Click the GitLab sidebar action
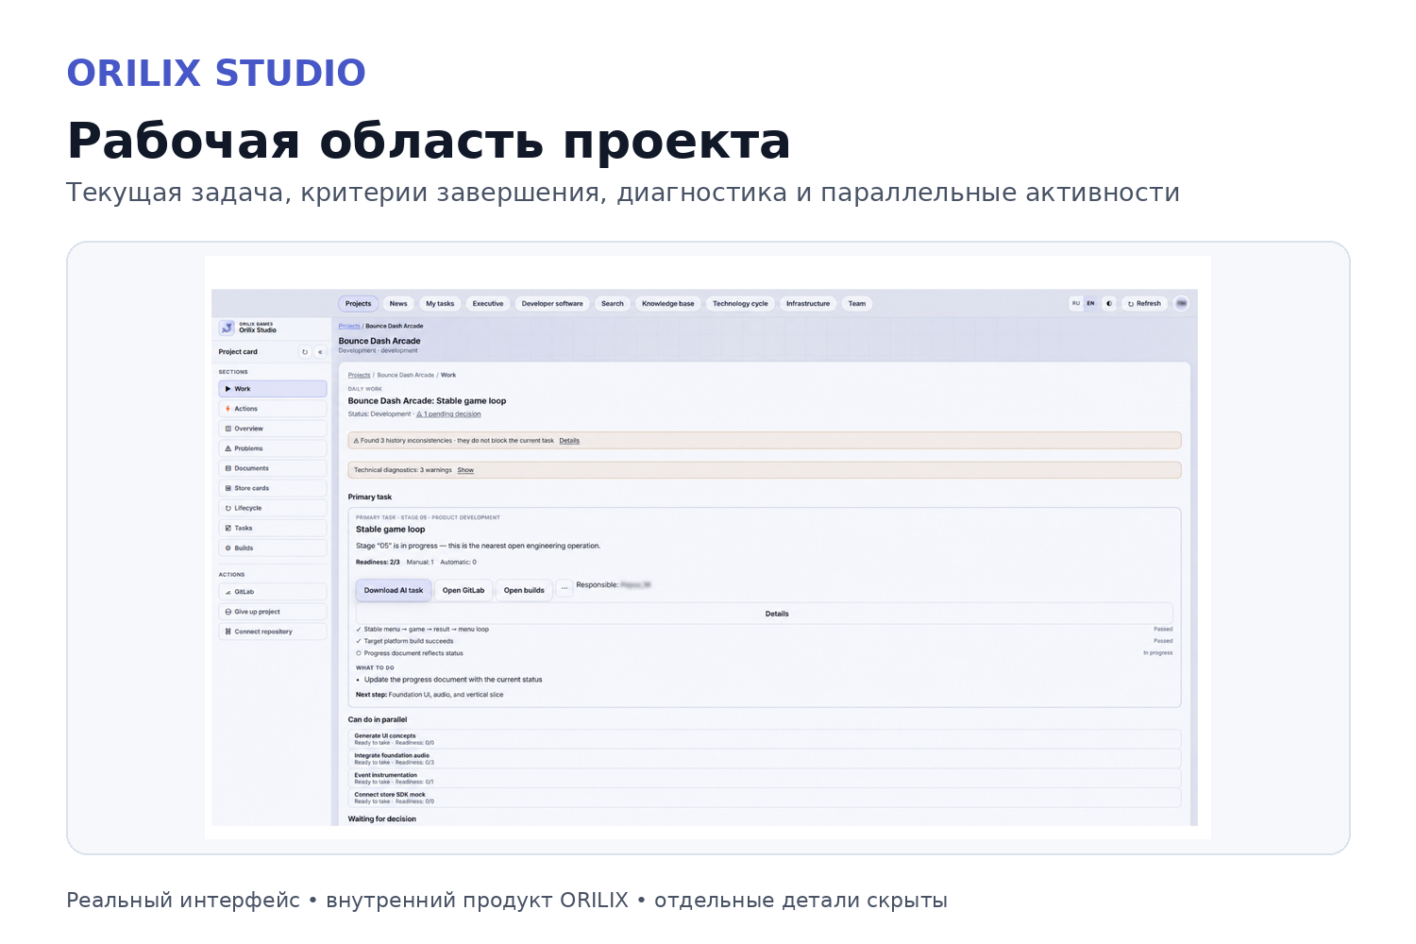 point(273,592)
